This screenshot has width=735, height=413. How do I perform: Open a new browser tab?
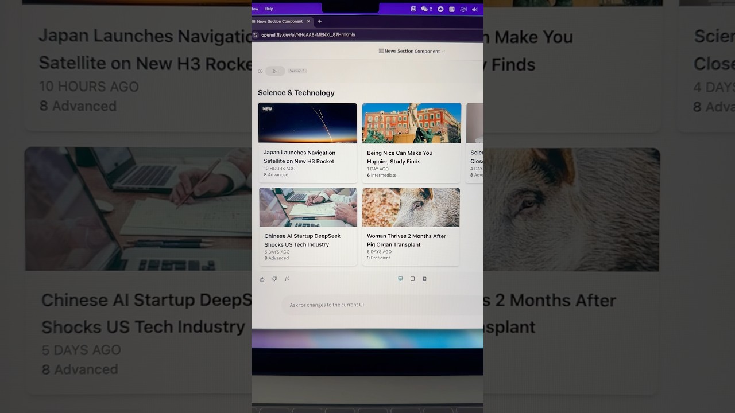[320, 22]
